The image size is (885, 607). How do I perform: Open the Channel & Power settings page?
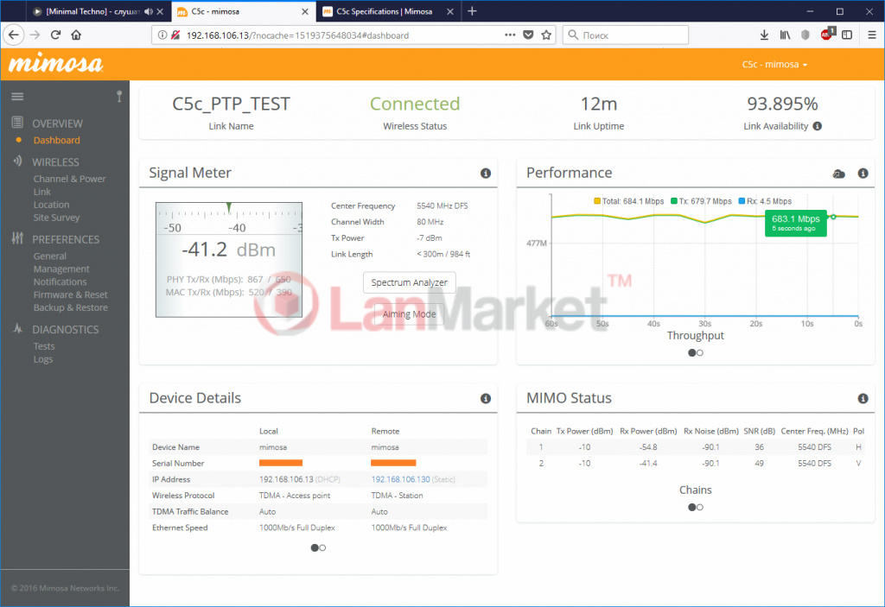pos(69,179)
